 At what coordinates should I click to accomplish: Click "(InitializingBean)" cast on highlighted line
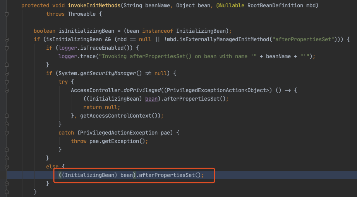[89, 175]
